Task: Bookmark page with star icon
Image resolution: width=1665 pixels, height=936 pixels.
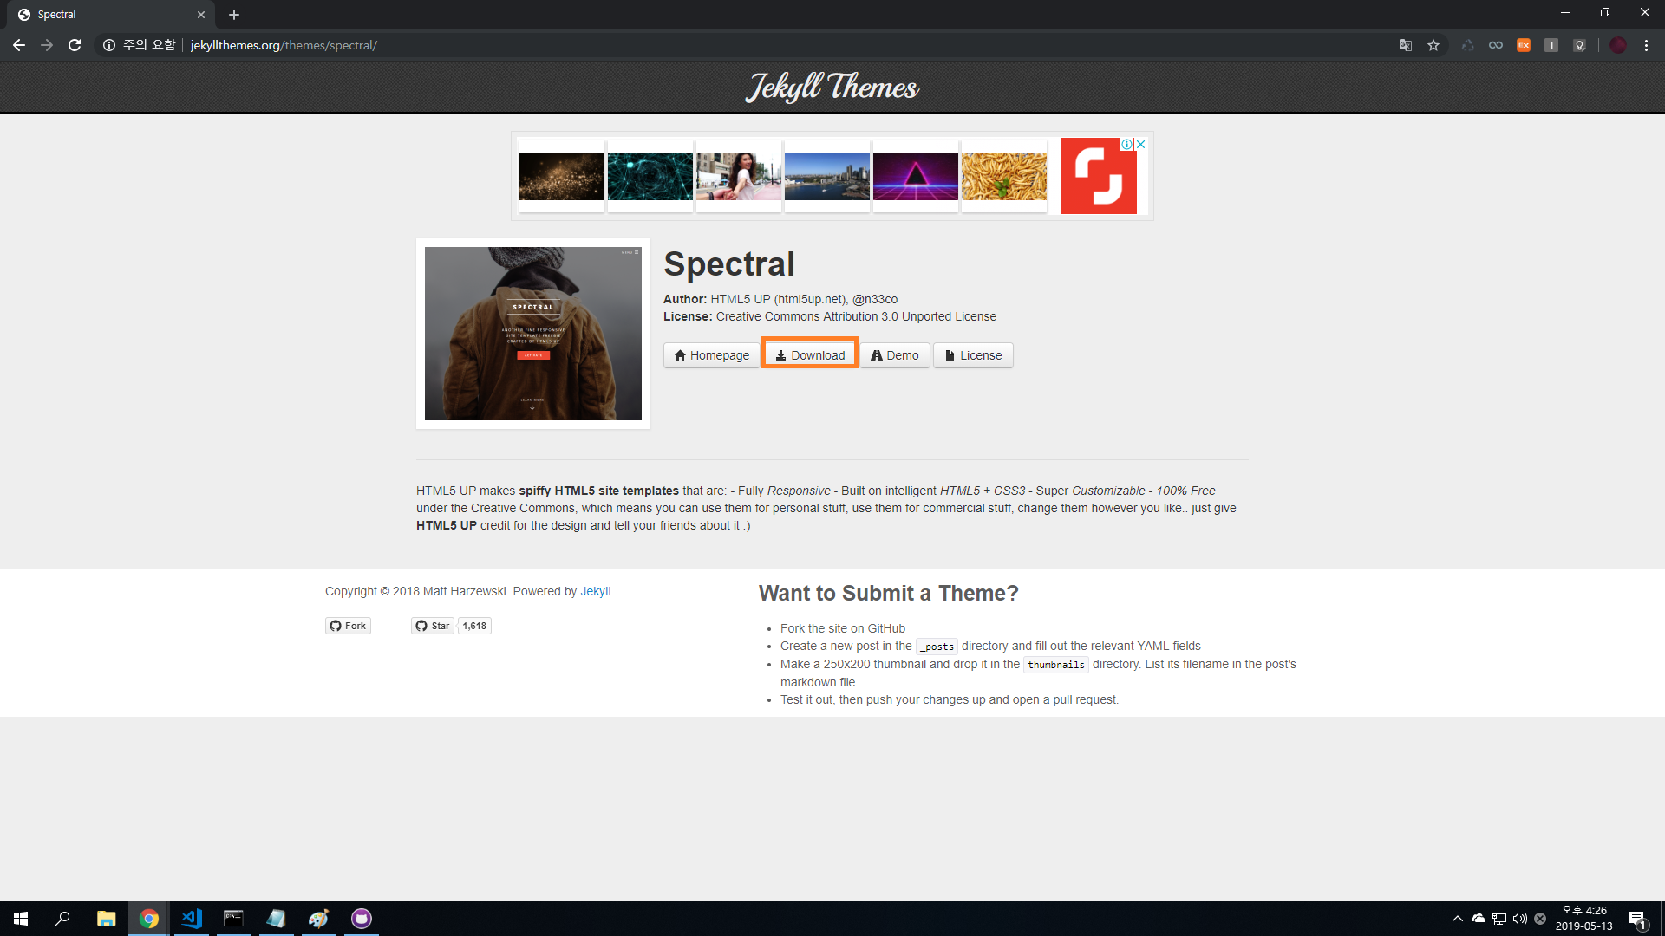Action: tap(1433, 45)
